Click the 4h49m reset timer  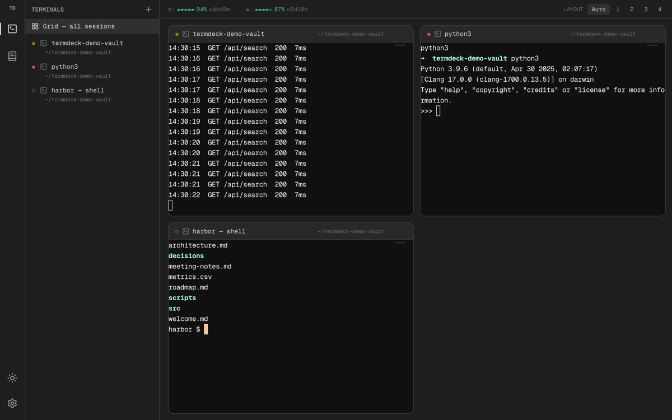point(220,10)
